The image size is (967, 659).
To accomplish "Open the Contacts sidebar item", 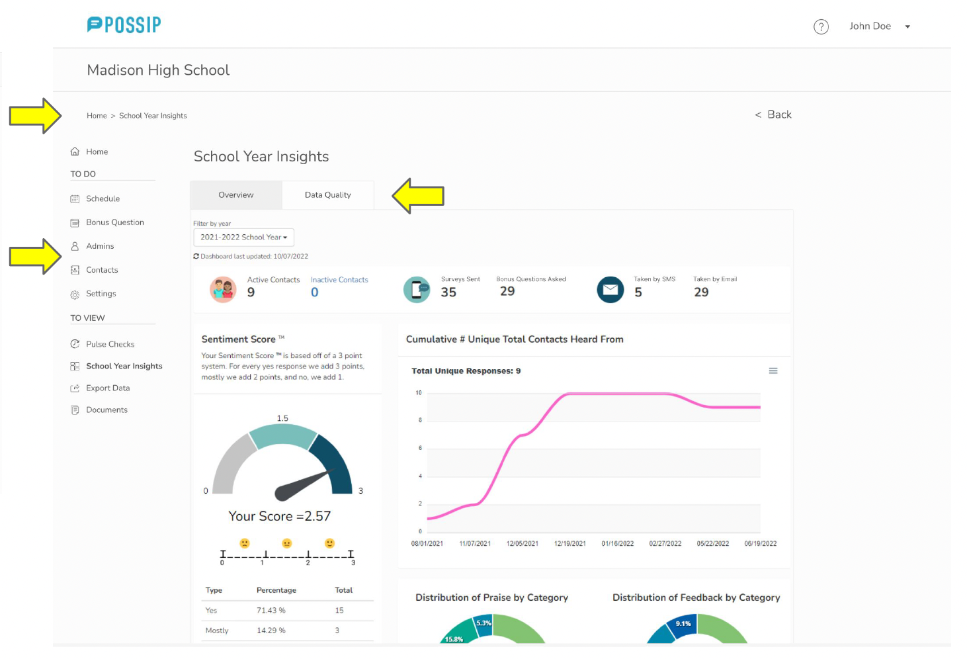I will [x=102, y=270].
